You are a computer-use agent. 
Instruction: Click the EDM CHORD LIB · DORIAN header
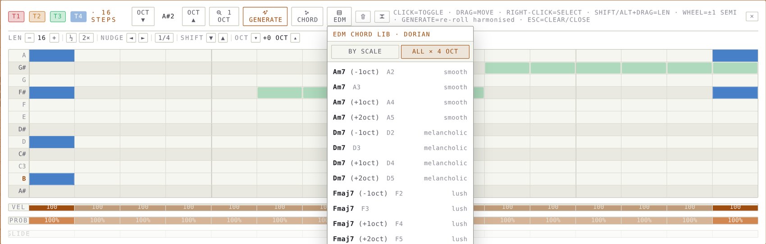pos(381,34)
